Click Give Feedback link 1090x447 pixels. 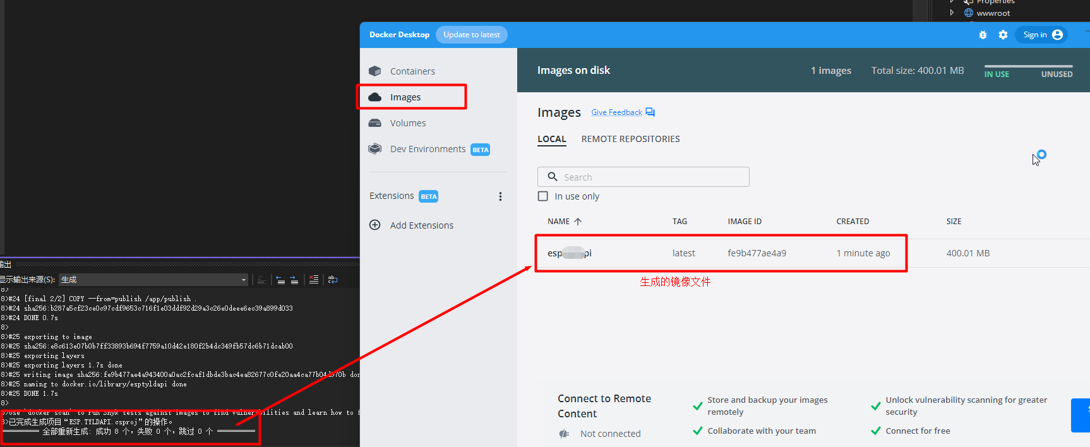tap(616, 112)
